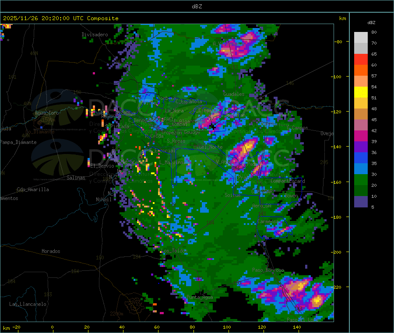Select the dark green 10–20 dBZ swatch

tap(361, 191)
